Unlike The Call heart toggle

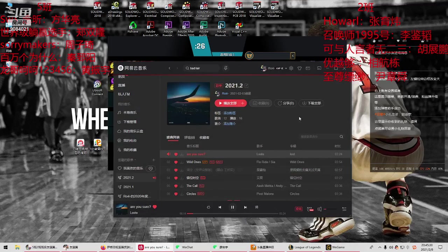(176, 186)
